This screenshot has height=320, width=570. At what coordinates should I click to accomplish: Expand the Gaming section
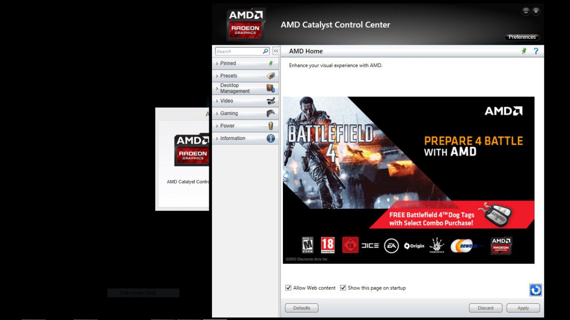pyautogui.click(x=245, y=113)
